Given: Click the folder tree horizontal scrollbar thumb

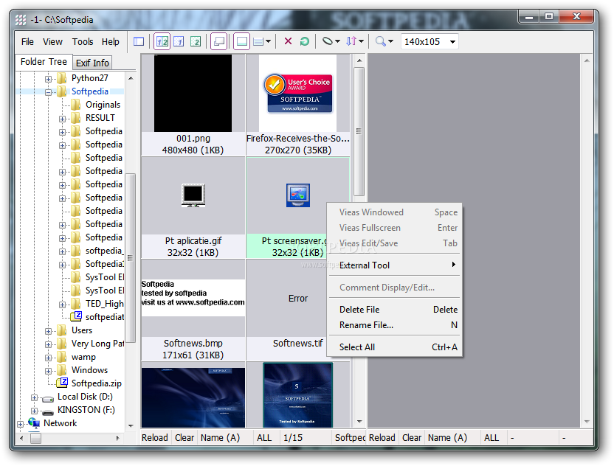Looking at the screenshot, I should tap(35, 438).
